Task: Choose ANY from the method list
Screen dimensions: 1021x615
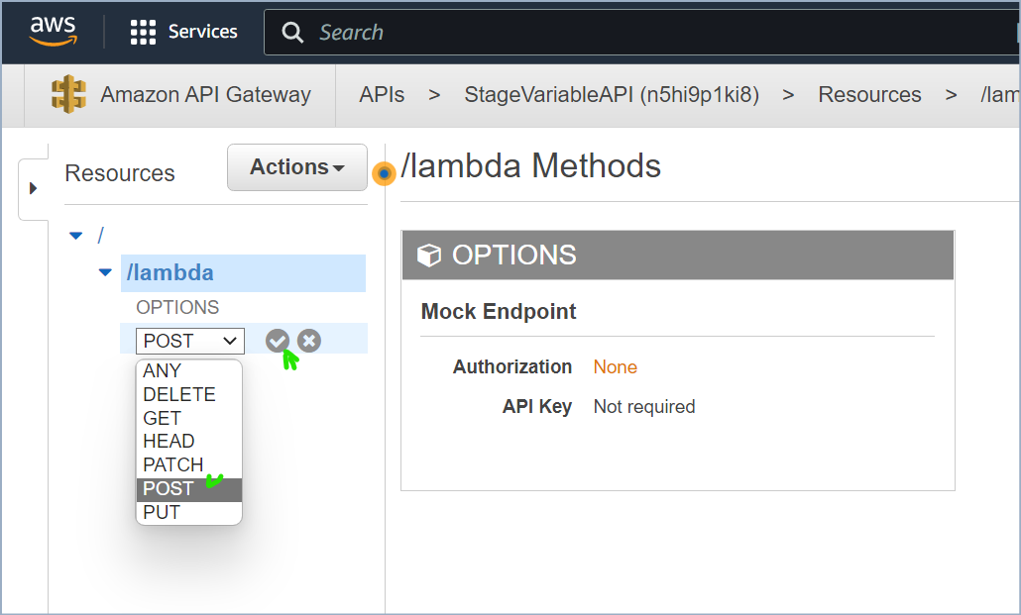Action: point(163,370)
